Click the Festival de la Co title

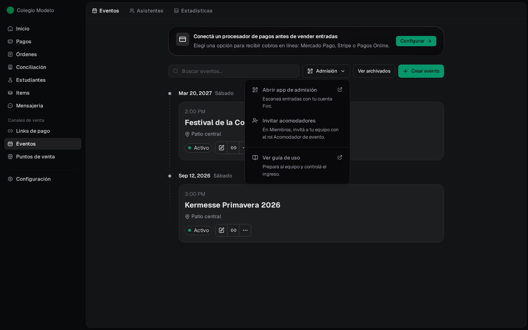(x=214, y=122)
